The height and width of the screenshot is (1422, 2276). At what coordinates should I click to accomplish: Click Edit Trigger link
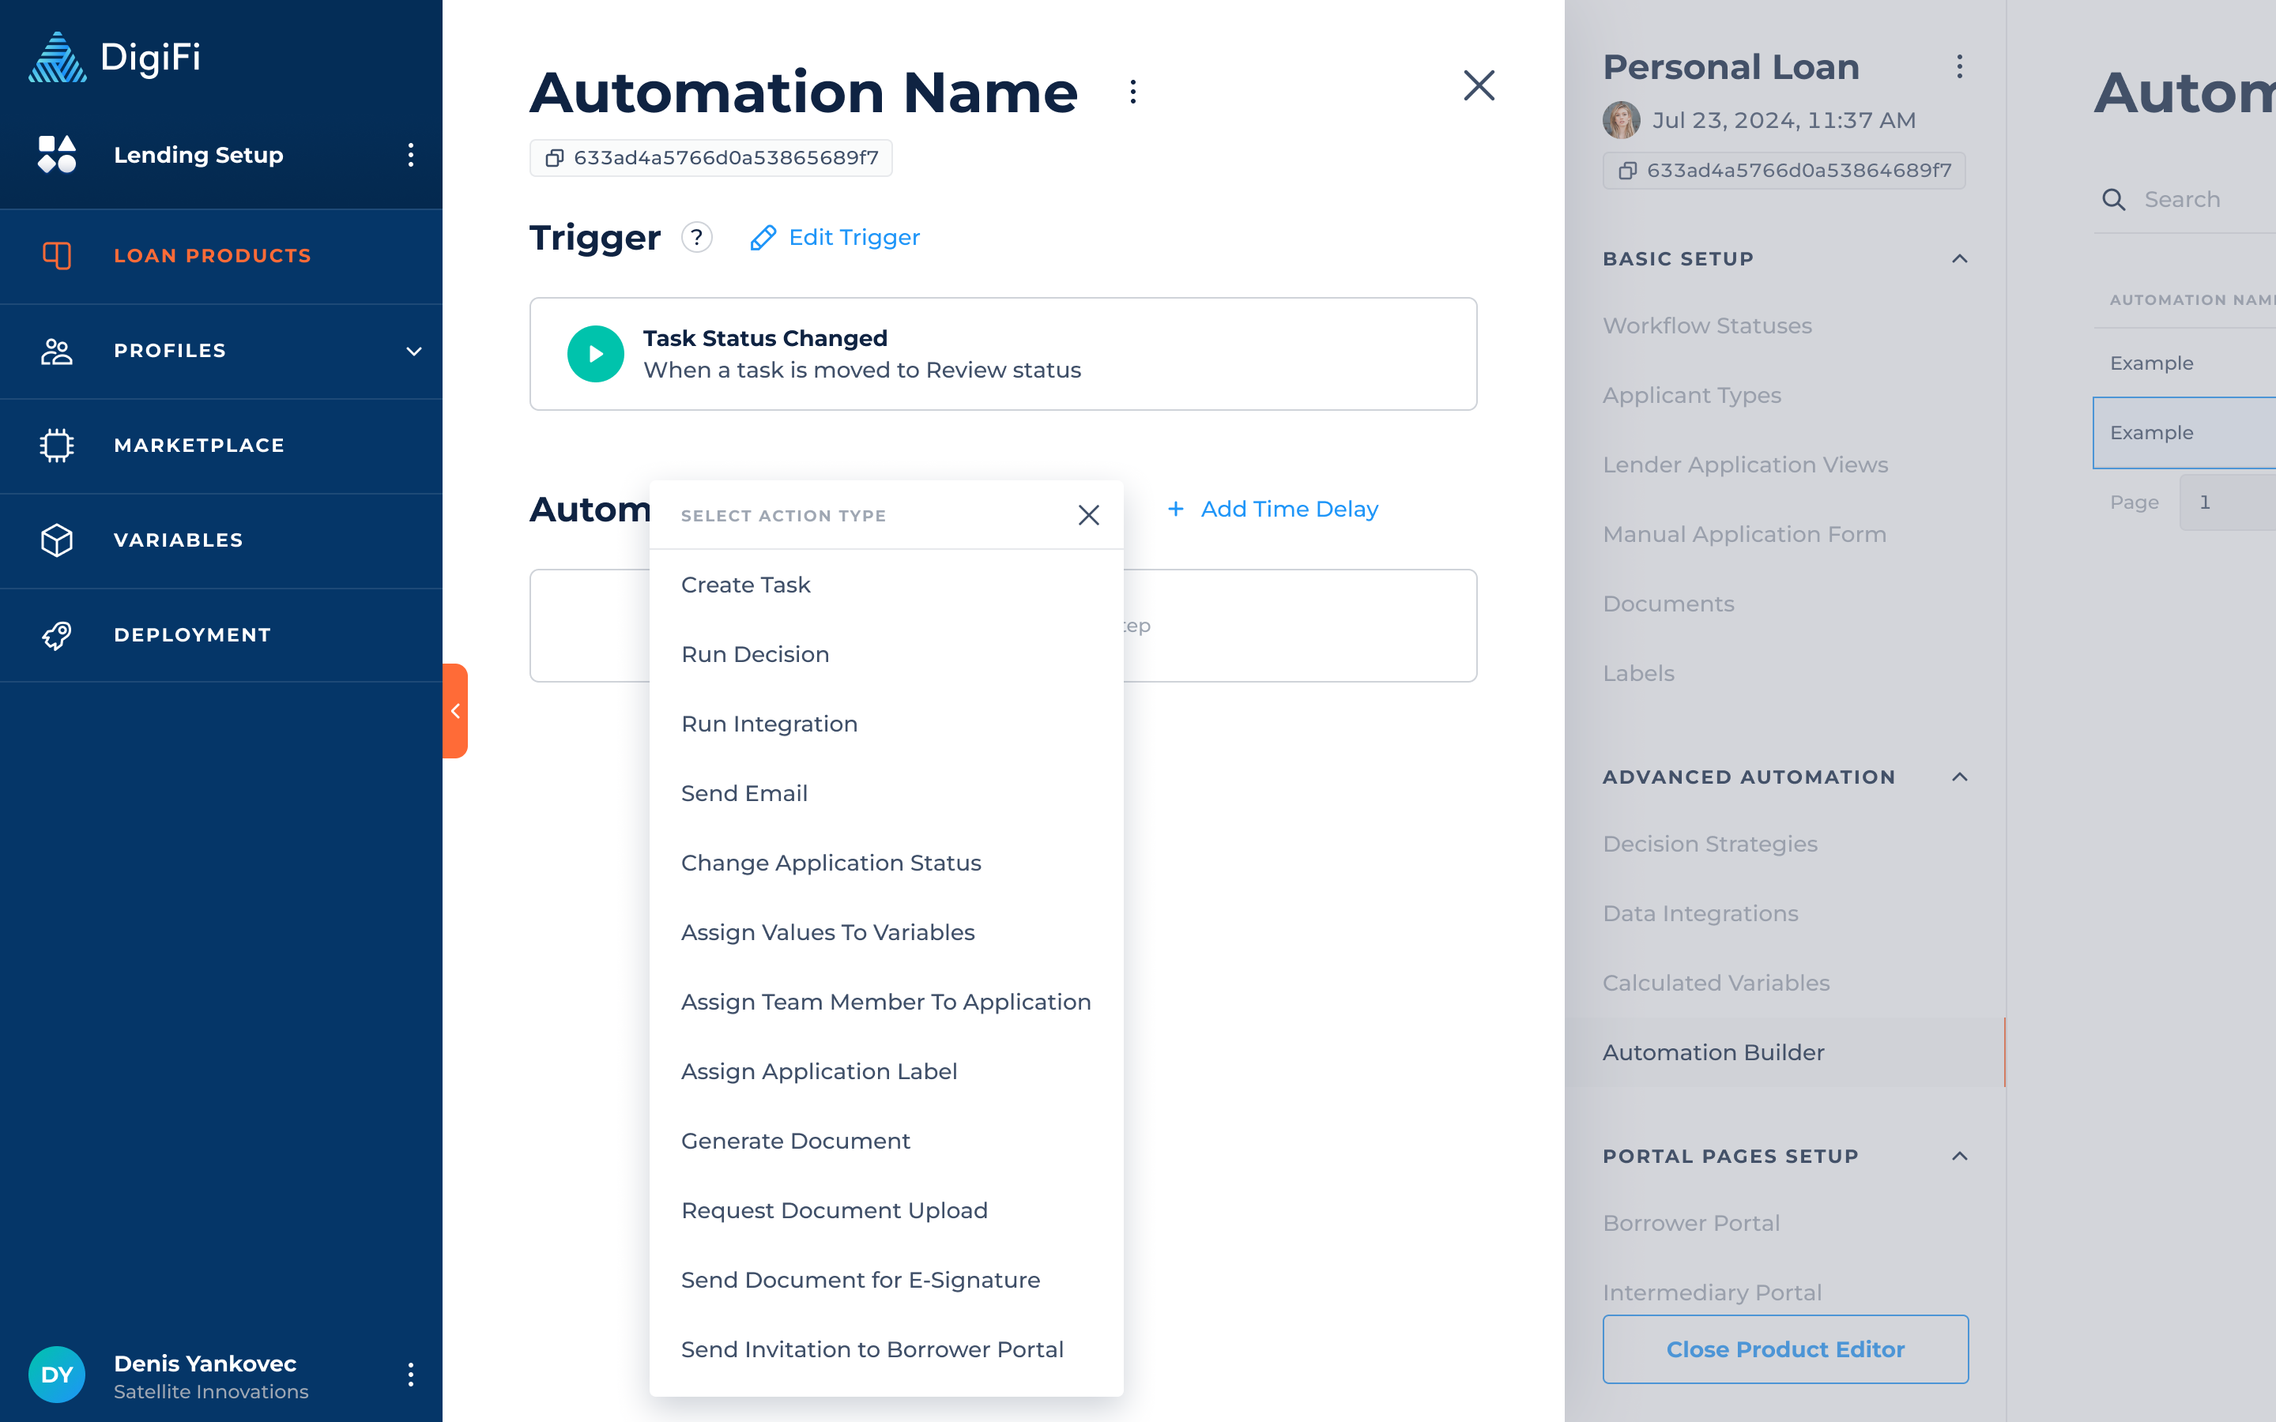[835, 237]
